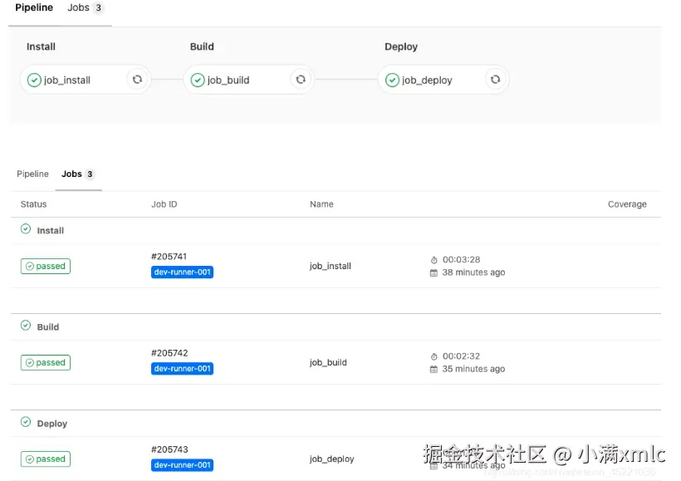The width and height of the screenshot is (681, 481).
Task: Click passed badge for job_install
Action: pos(46,266)
